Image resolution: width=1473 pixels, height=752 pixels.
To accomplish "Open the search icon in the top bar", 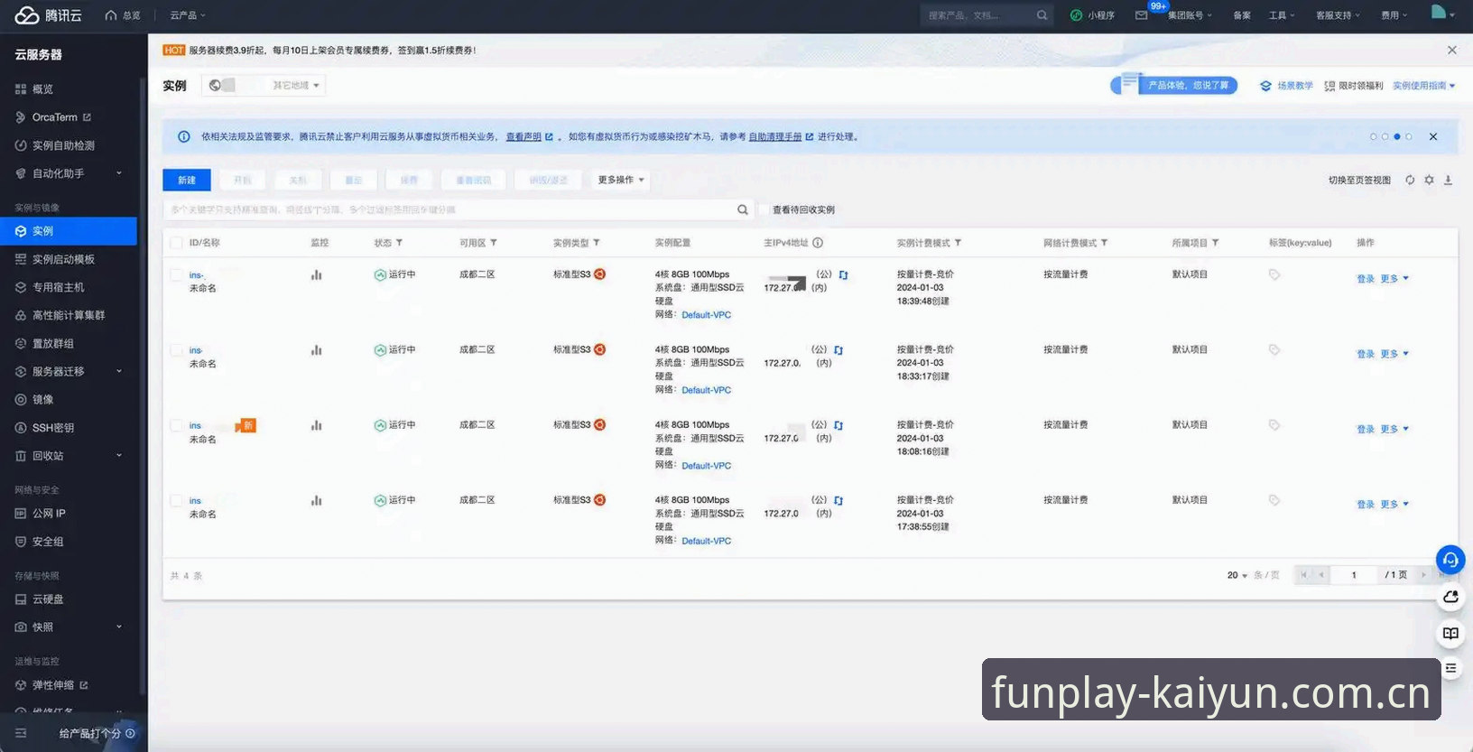I will [1042, 15].
